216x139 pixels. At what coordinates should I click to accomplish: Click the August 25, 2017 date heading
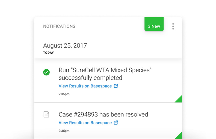65,46
